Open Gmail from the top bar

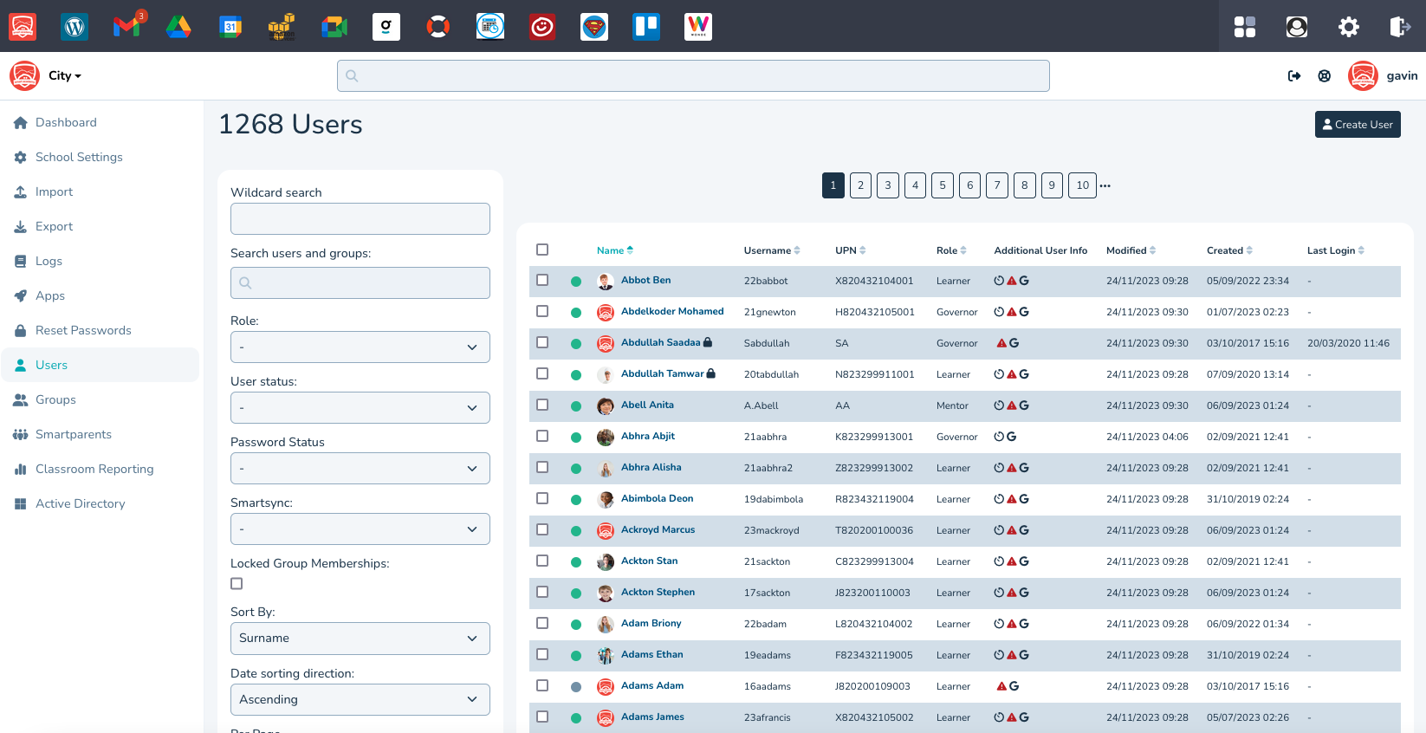126,27
